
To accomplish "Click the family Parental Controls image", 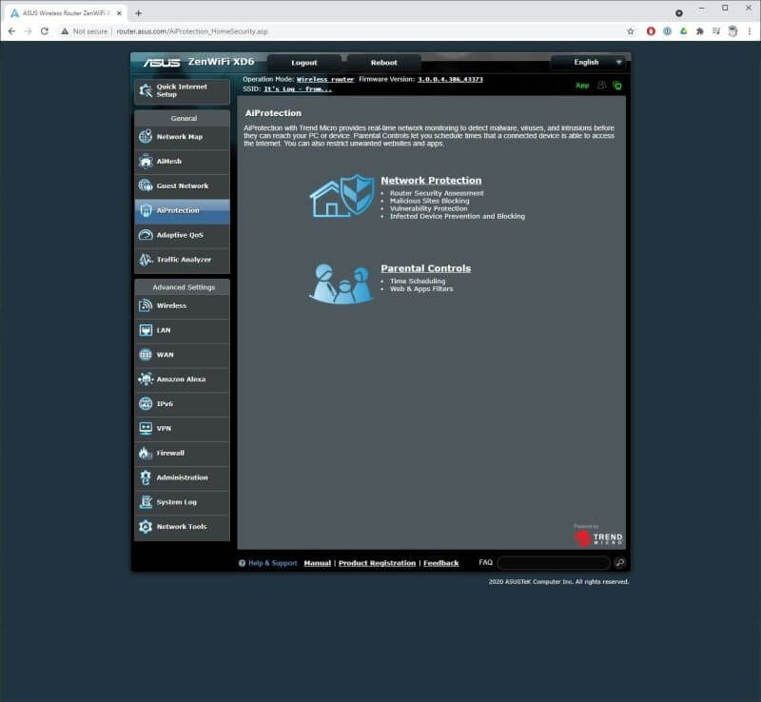I will pos(341,283).
